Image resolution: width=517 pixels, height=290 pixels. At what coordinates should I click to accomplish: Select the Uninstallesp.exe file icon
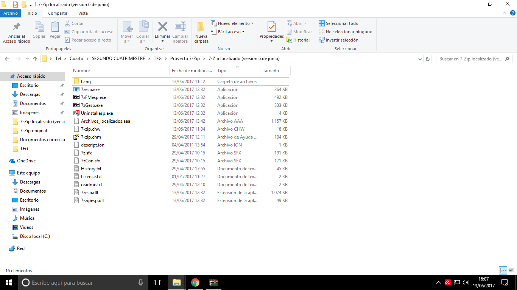[76, 113]
